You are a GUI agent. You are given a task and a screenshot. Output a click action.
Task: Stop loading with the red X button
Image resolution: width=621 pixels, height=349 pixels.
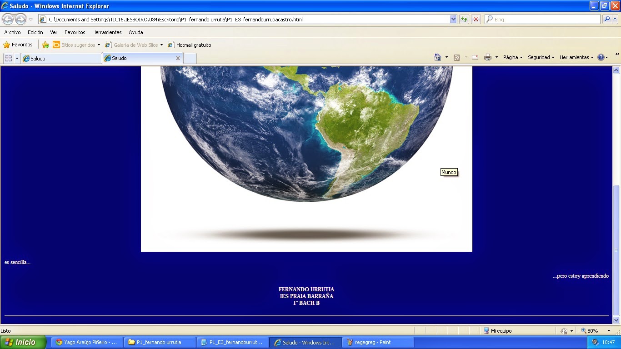point(476,20)
